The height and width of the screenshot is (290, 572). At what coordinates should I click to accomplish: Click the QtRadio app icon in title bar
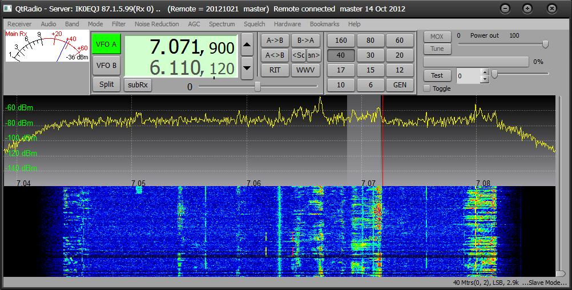click(7, 9)
